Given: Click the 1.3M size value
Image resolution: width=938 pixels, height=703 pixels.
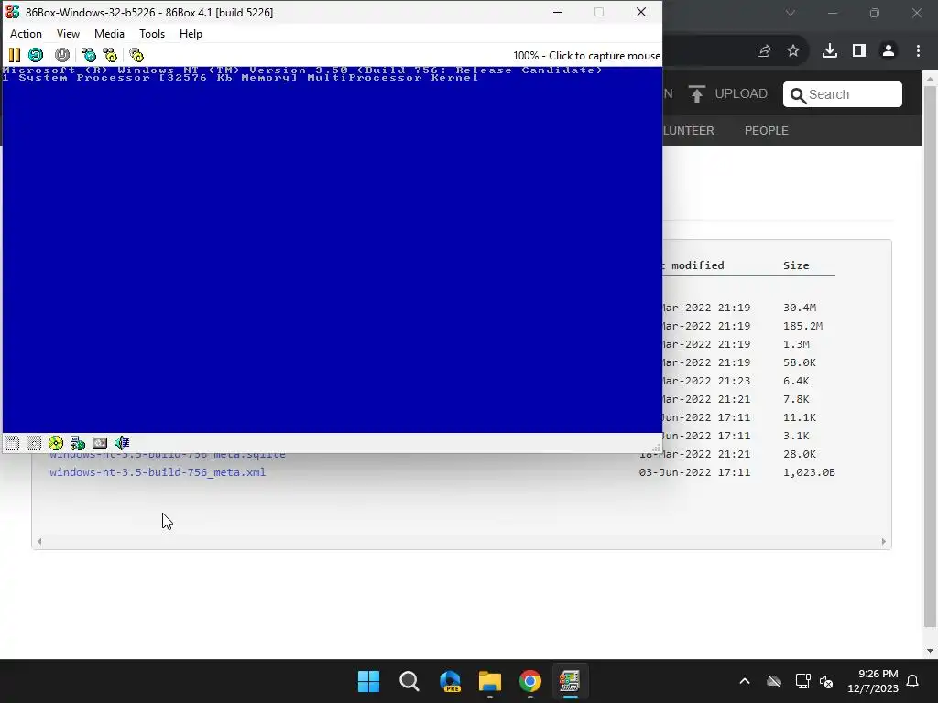Looking at the screenshot, I should pyautogui.click(x=796, y=344).
